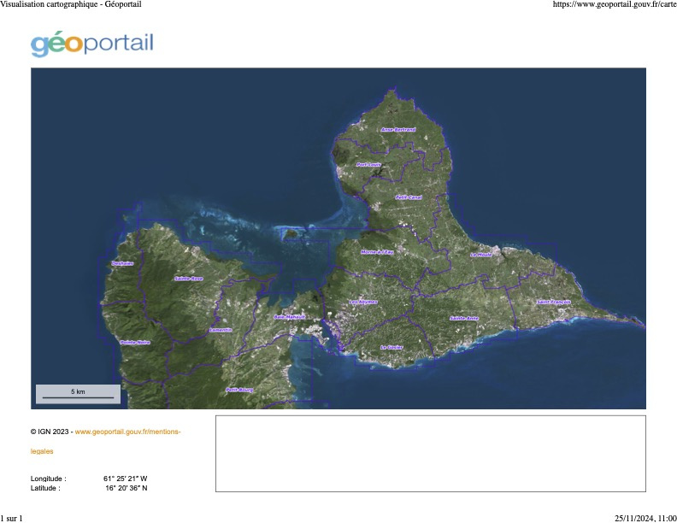Screen dimensions: 677x523
Task: Select the Les Abymes map label
Action: pyautogui.click(x=363, y=302)
